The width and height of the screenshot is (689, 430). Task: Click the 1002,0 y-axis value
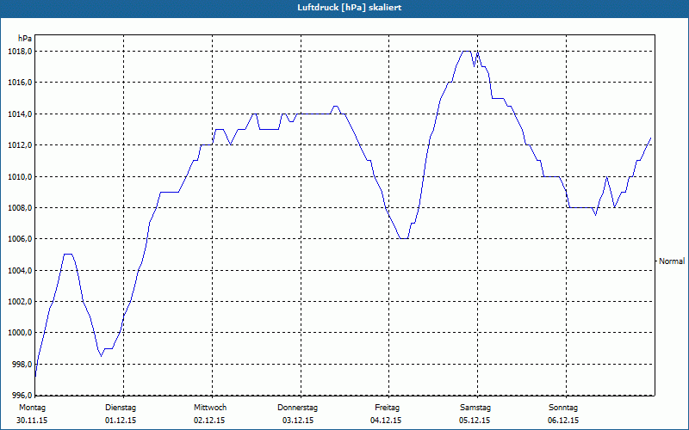click(19, 302)
